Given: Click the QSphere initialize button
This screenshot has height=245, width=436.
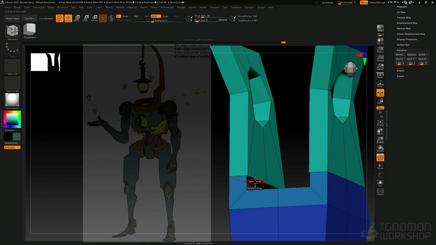Looking at the screenshot, I should tap(411, 55).
